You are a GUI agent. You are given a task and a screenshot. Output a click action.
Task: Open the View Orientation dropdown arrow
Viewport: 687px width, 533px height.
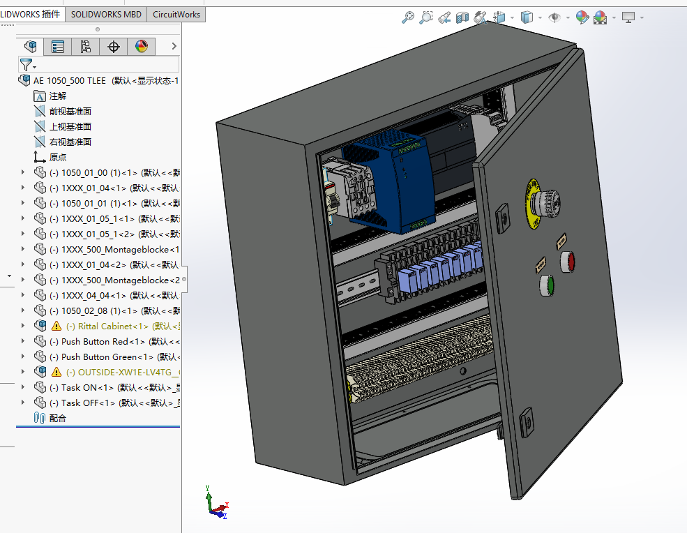pos(513,18)
